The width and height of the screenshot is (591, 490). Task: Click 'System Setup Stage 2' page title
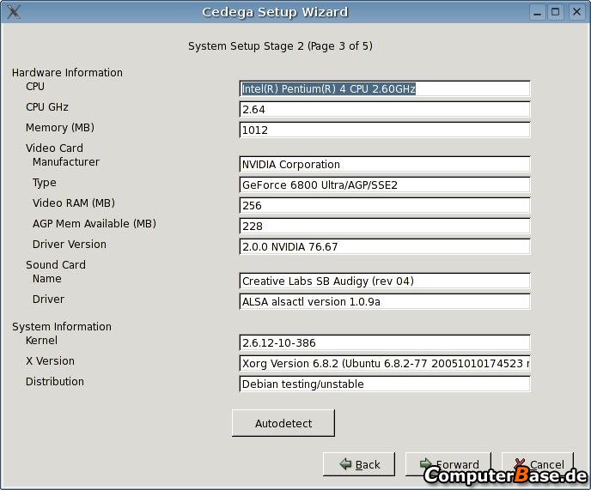[x=280, y=46]
